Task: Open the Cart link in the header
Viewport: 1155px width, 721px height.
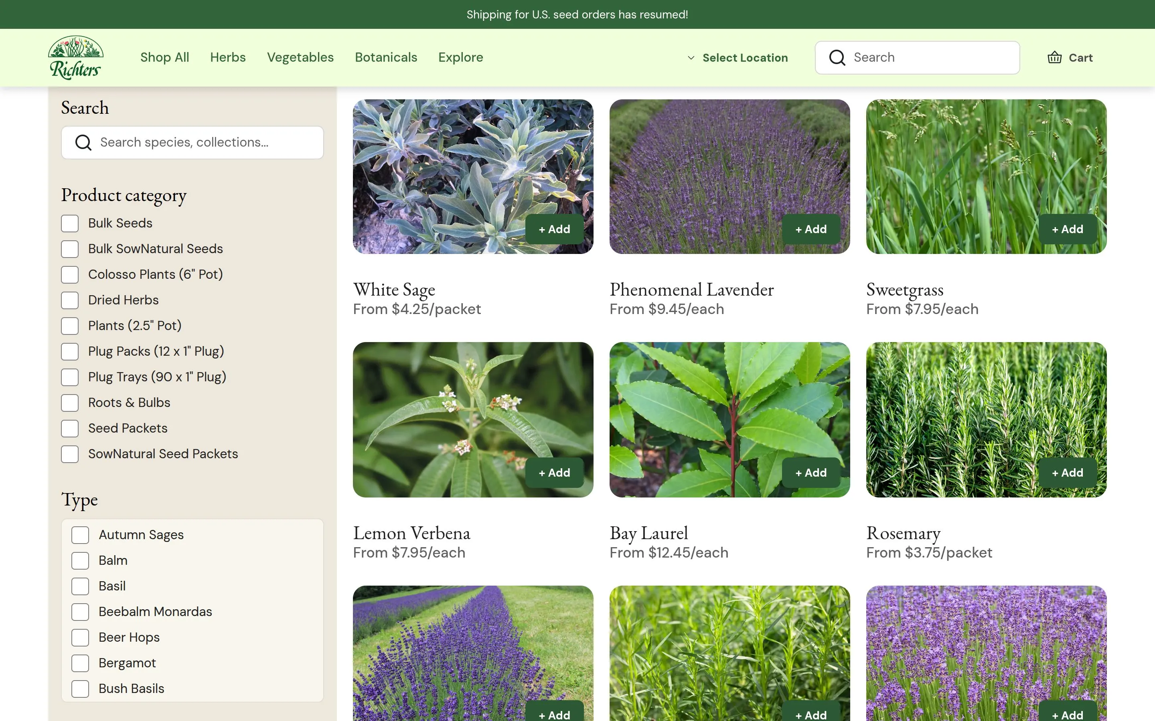Action: pos(1070,58)
